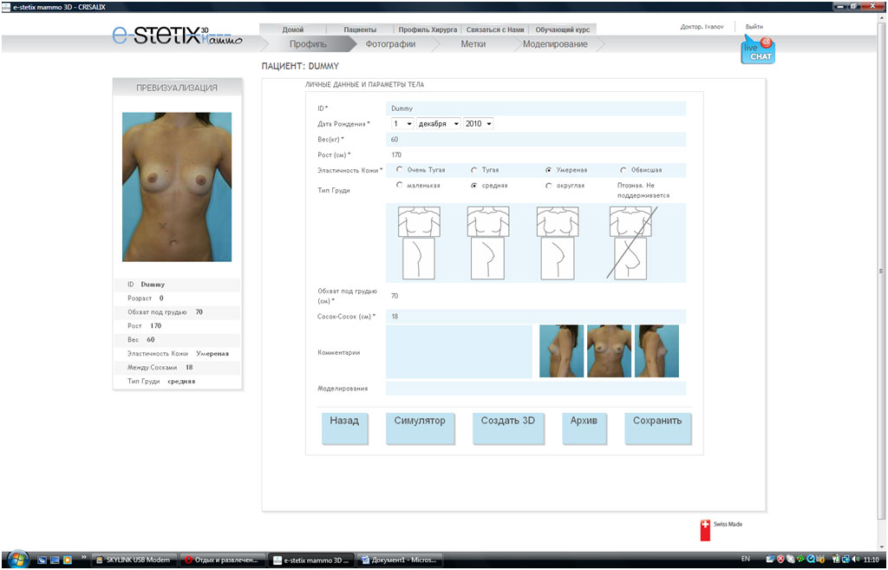Launch the media player quick launch icon

click(68, 560)
